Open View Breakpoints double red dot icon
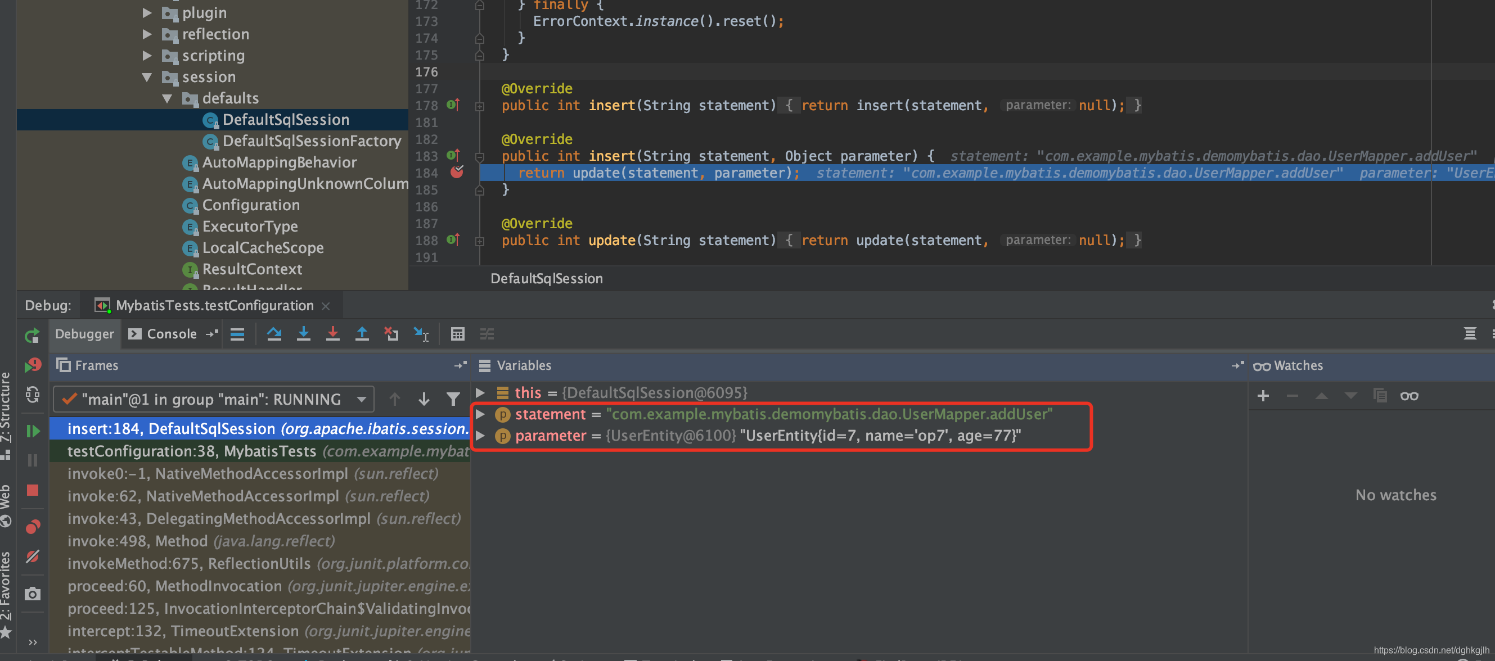Screen dimensions: 1495x661 point(33,527)
